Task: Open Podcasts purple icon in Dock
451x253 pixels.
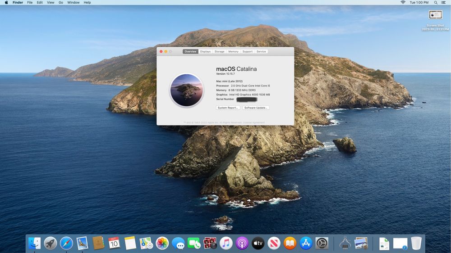Action: (242, 243)
